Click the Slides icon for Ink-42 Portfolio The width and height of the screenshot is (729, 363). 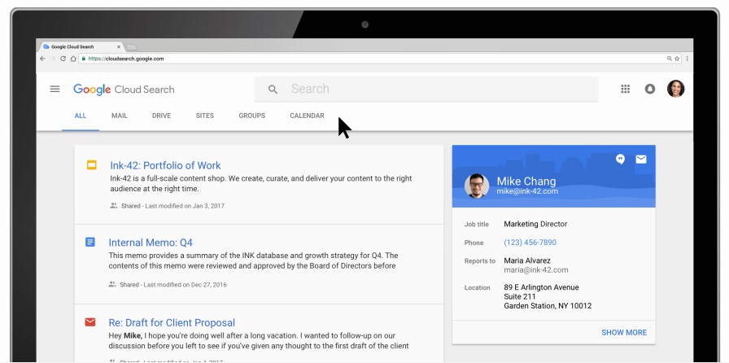[x=92, y=164]
